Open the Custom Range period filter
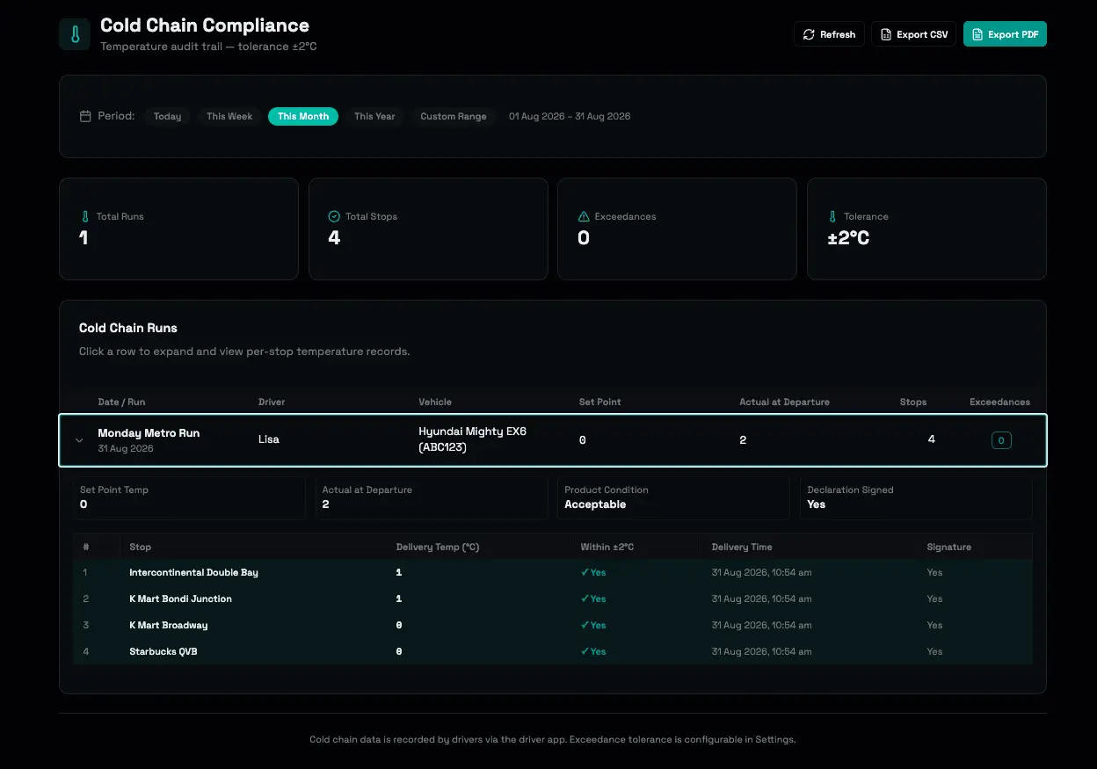This screenshot has height=769, width=1097. click(454, 116)
